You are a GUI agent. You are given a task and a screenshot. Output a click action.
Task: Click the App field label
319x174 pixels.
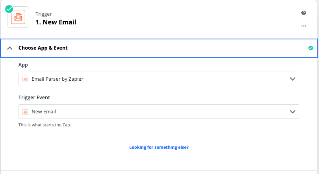pyautogui.click(x=23, y=65)
